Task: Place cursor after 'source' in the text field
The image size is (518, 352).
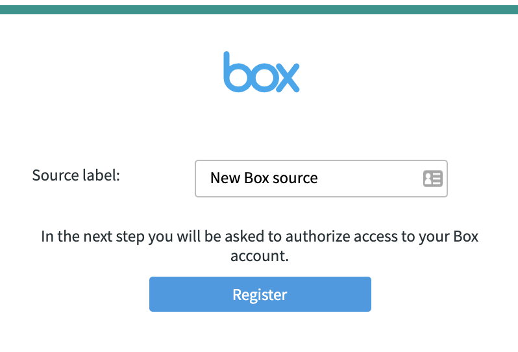Action: tap(319, 179)
